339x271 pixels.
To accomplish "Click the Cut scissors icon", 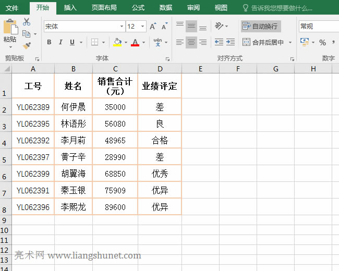I will point(27,22).
